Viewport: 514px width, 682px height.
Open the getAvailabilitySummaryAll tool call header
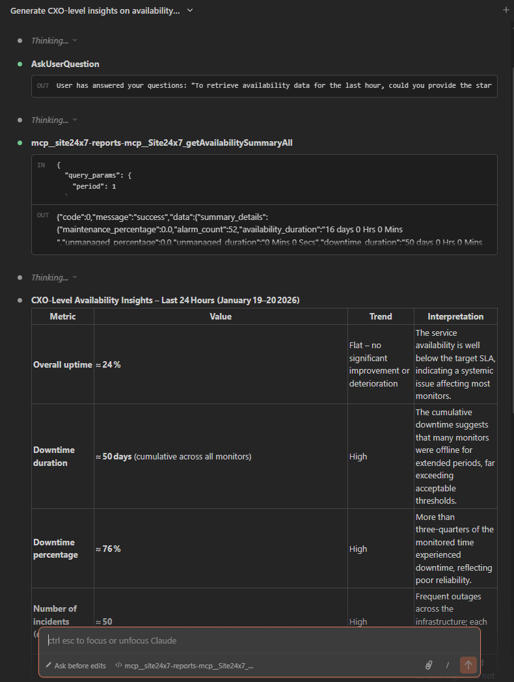(x=161, y=143)
